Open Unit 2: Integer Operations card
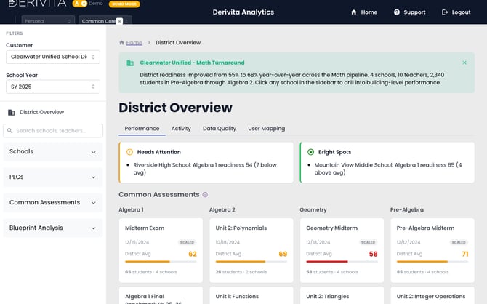 432,295
